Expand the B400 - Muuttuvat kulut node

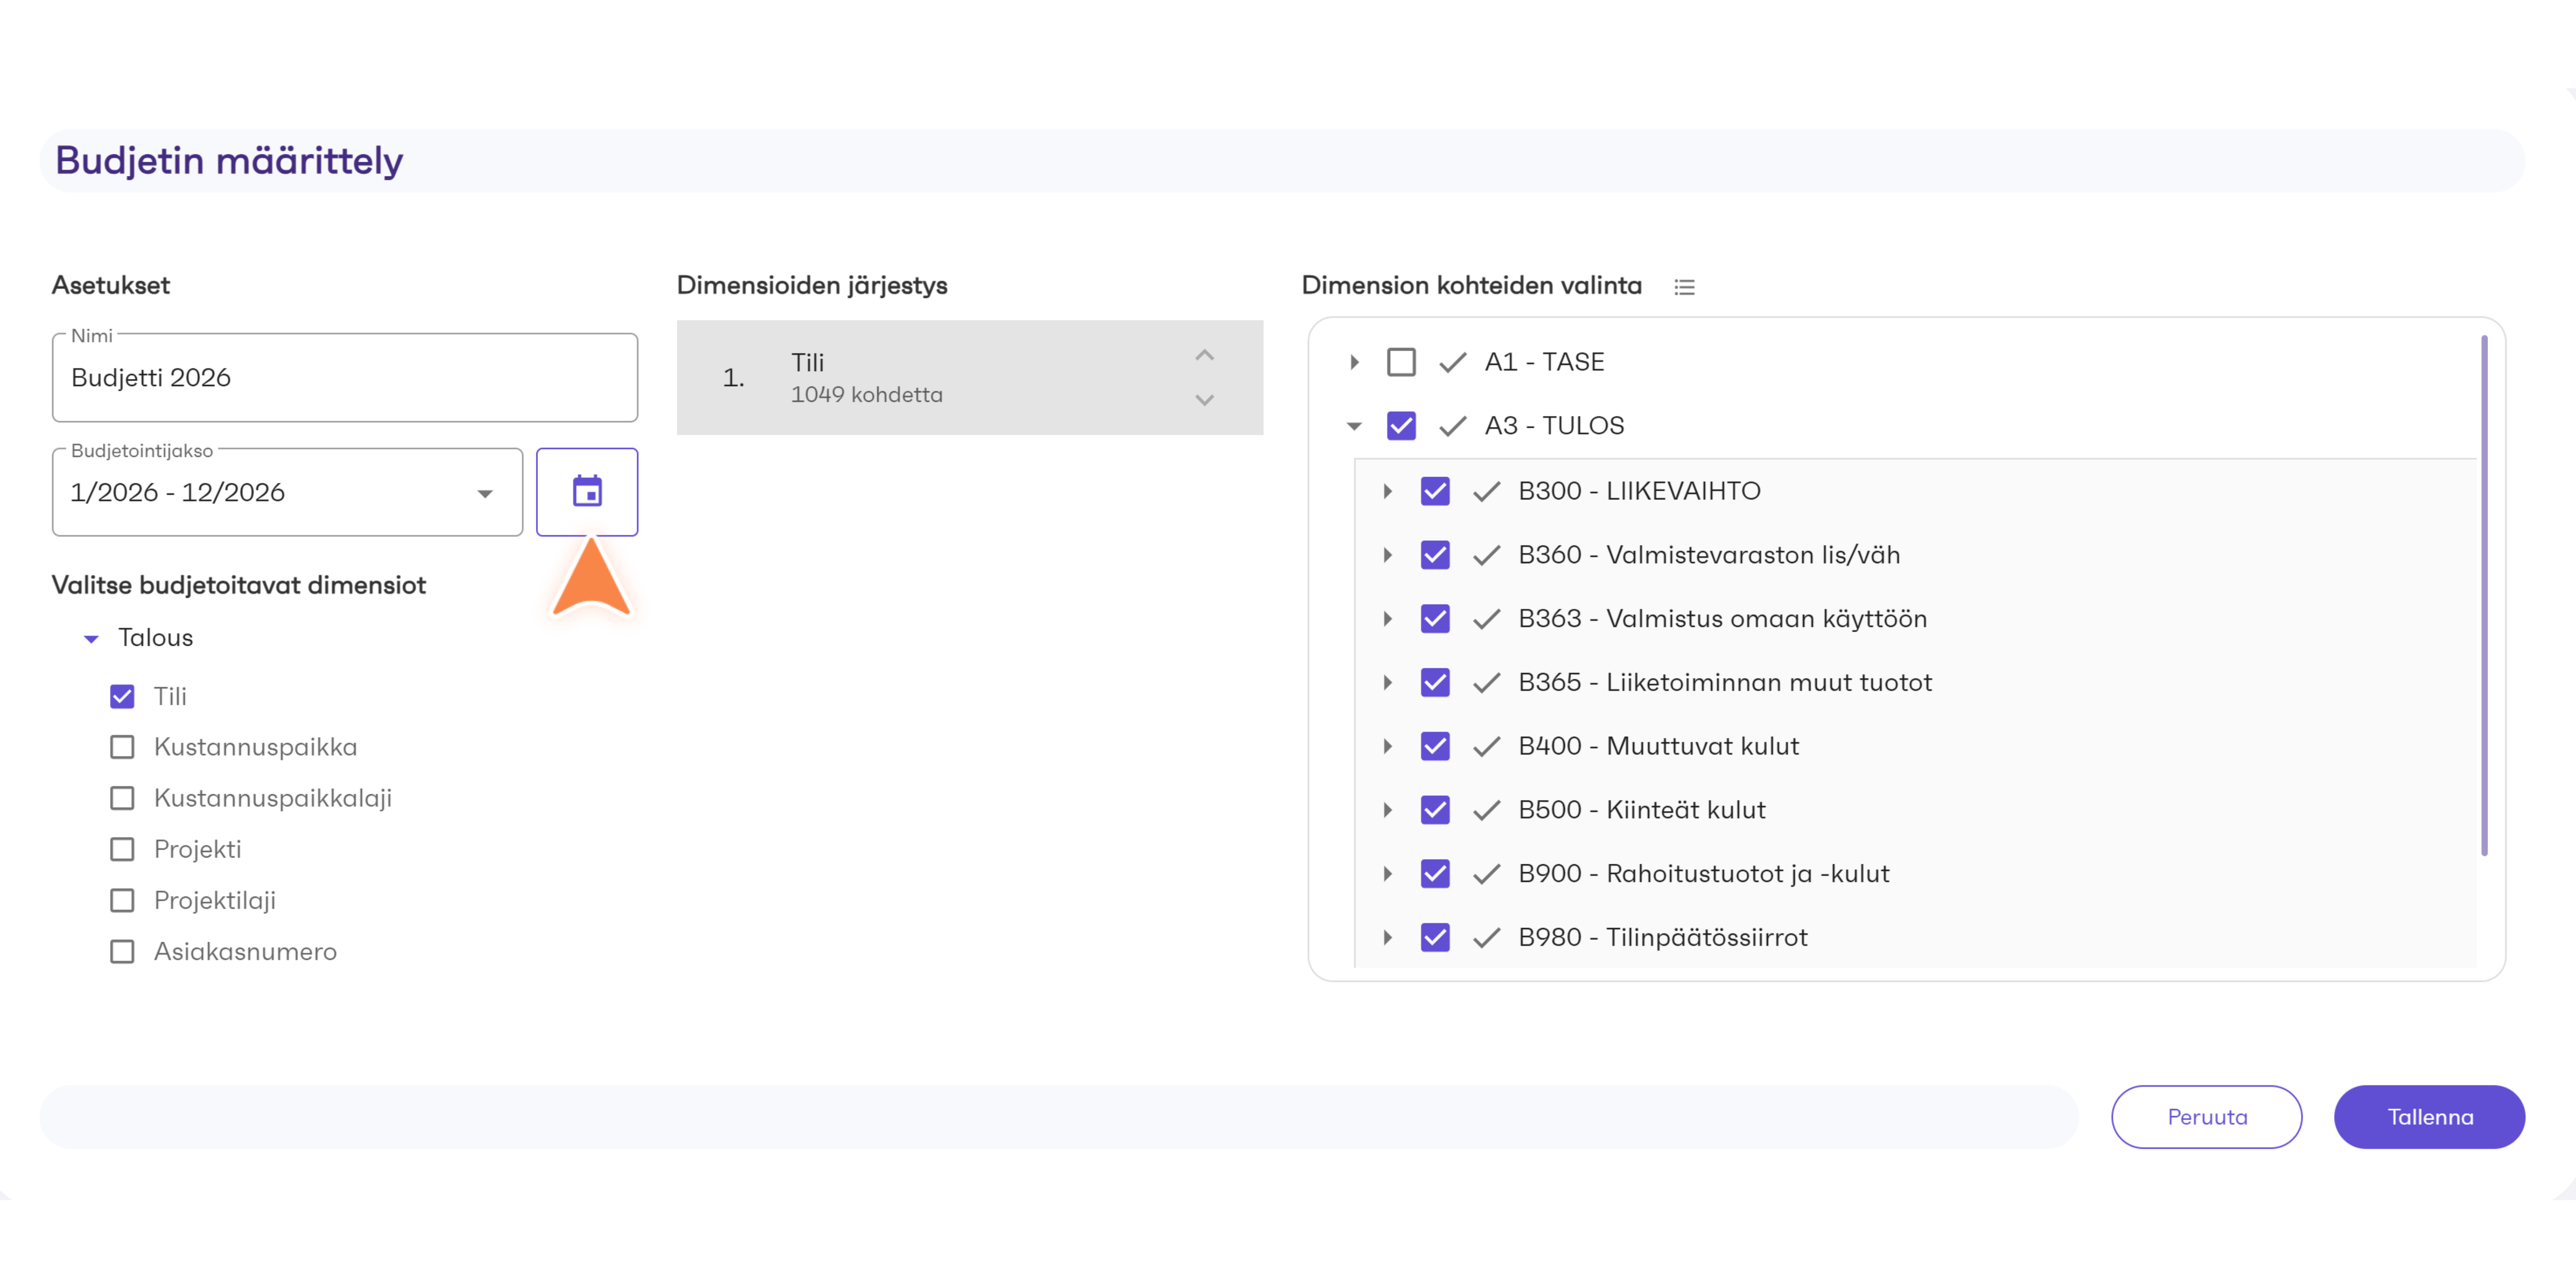(x=1388, y=746)
